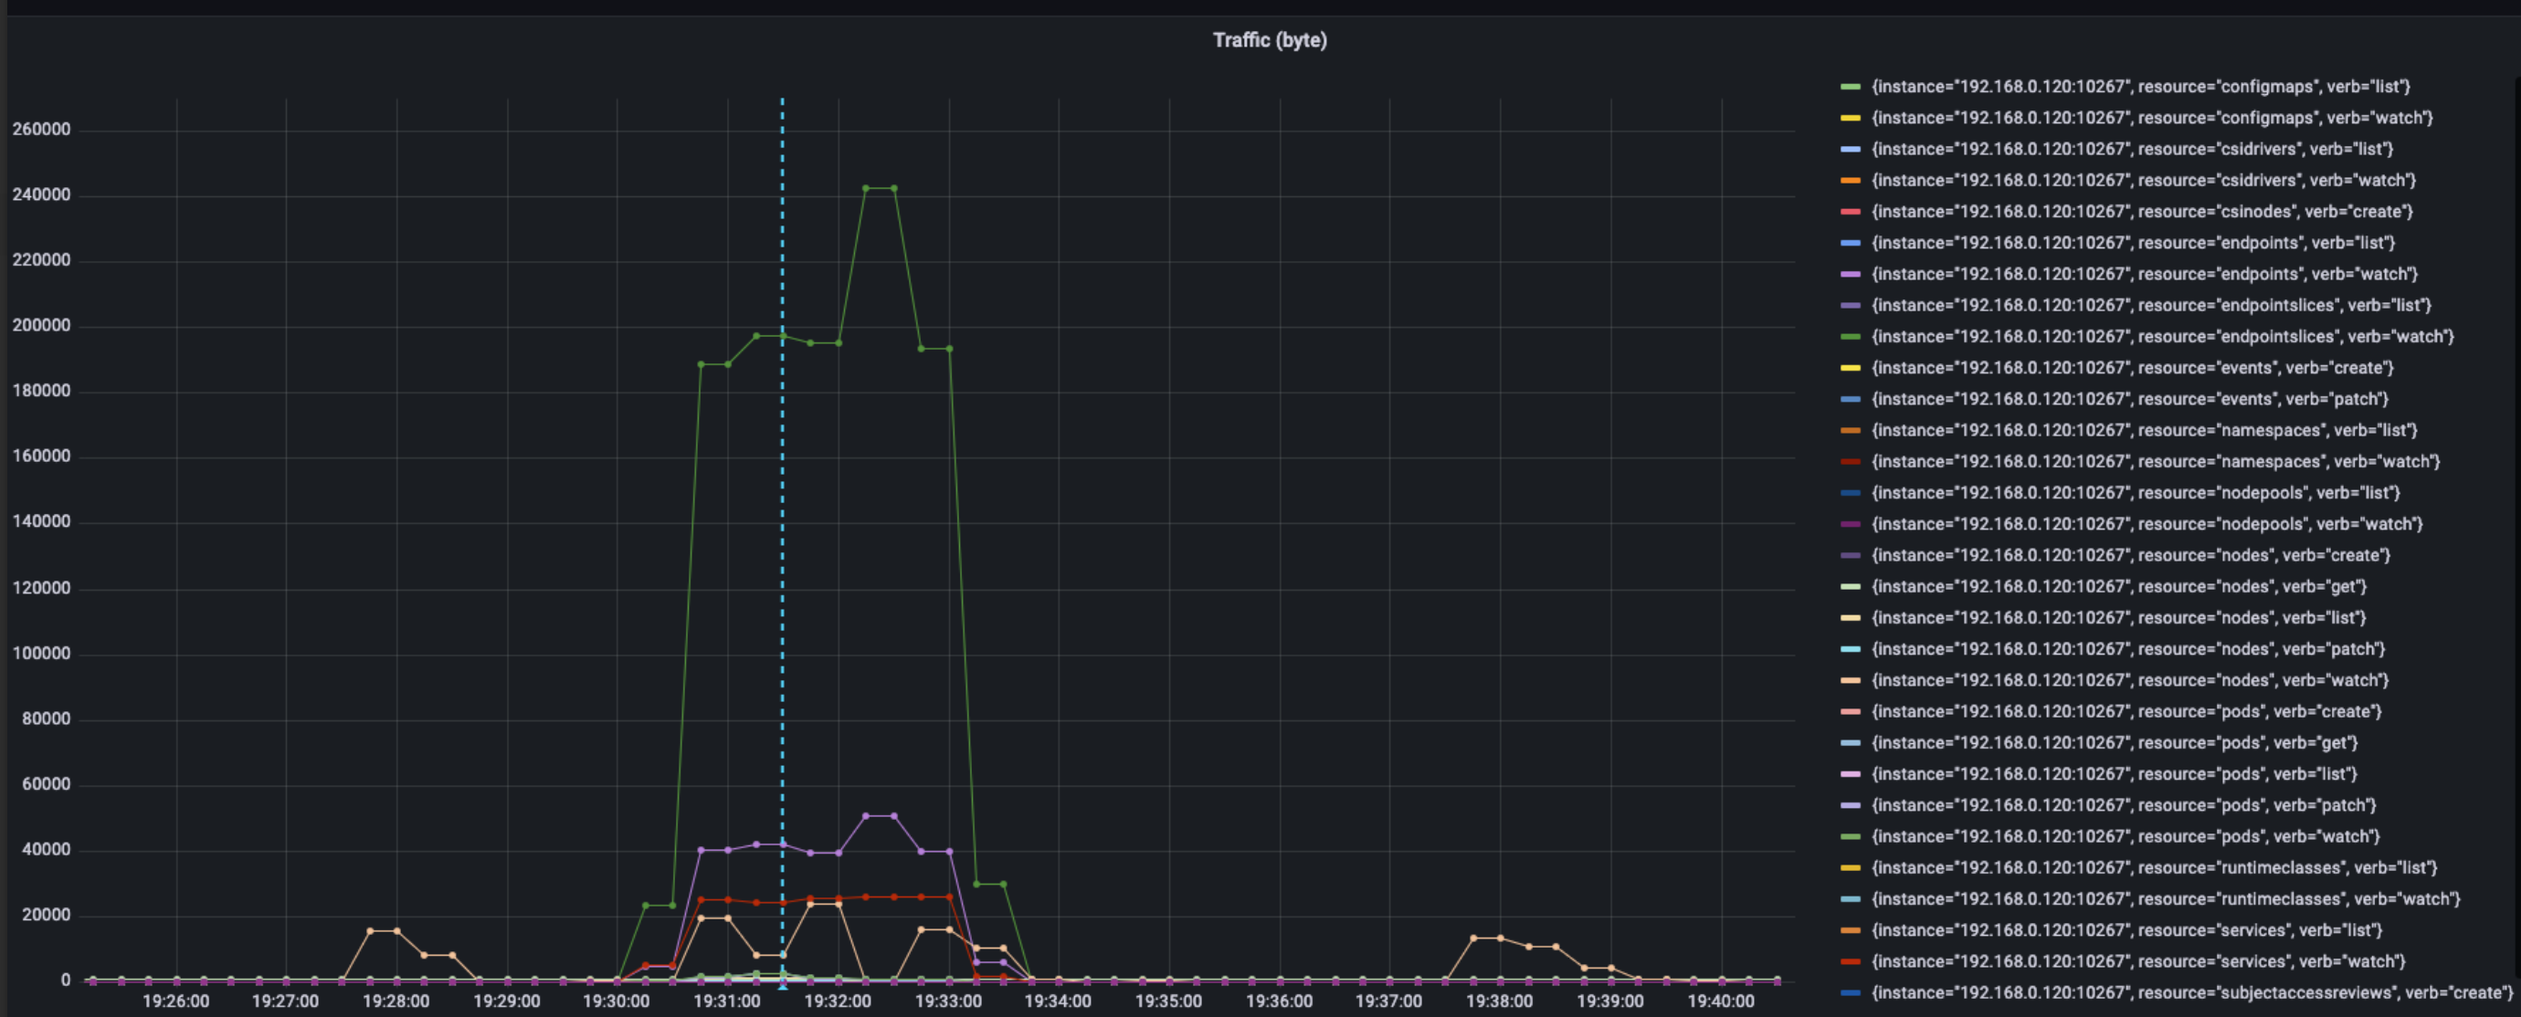Select the nodes list legend label
The image size is (2521, 1017).
click(x=2119, y=618)
